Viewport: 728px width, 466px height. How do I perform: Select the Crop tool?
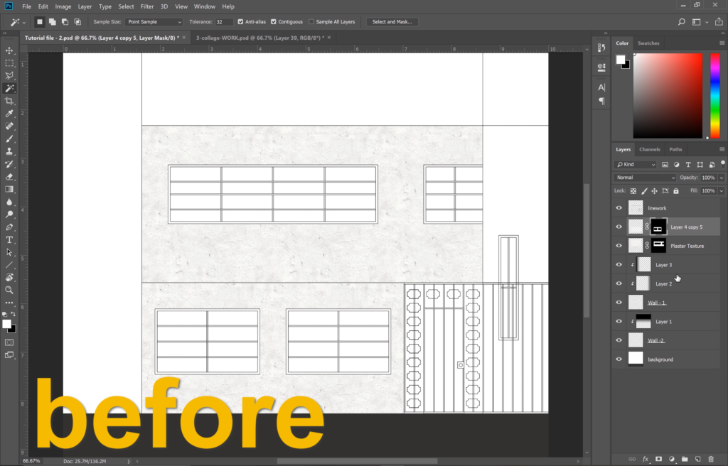[9, 101]
